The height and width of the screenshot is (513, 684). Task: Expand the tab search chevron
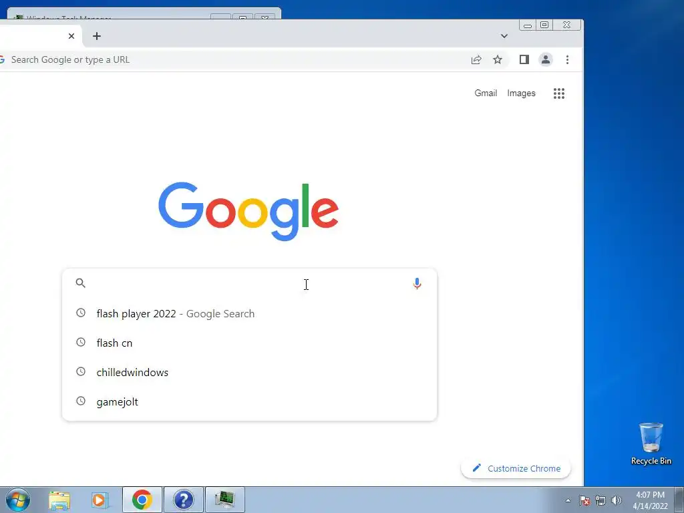pos(504,36)
